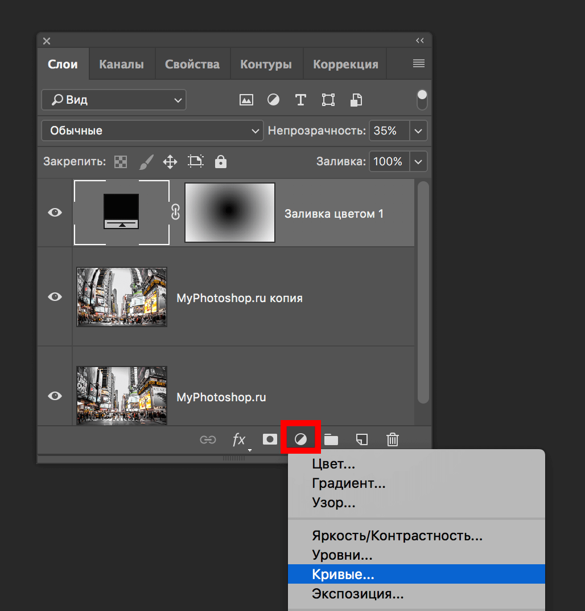Toggle visibility of MyPhotoshop.ru копия layer
585x611 pixels.
55,297
